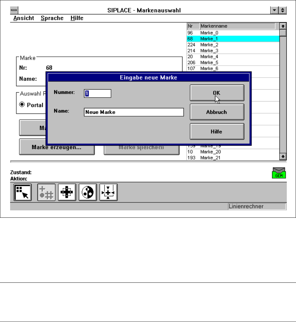This screenshot has height=322, width=296.
Task: Click the Name field containing Neue Marke
Action: pos(134,112)
